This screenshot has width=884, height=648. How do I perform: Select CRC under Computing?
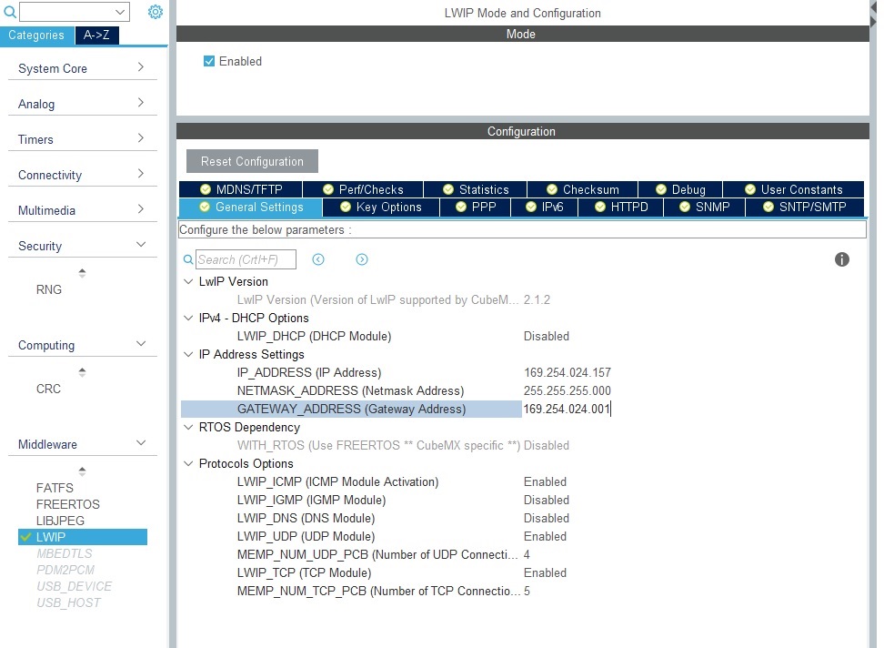click(x=48, y=389)
